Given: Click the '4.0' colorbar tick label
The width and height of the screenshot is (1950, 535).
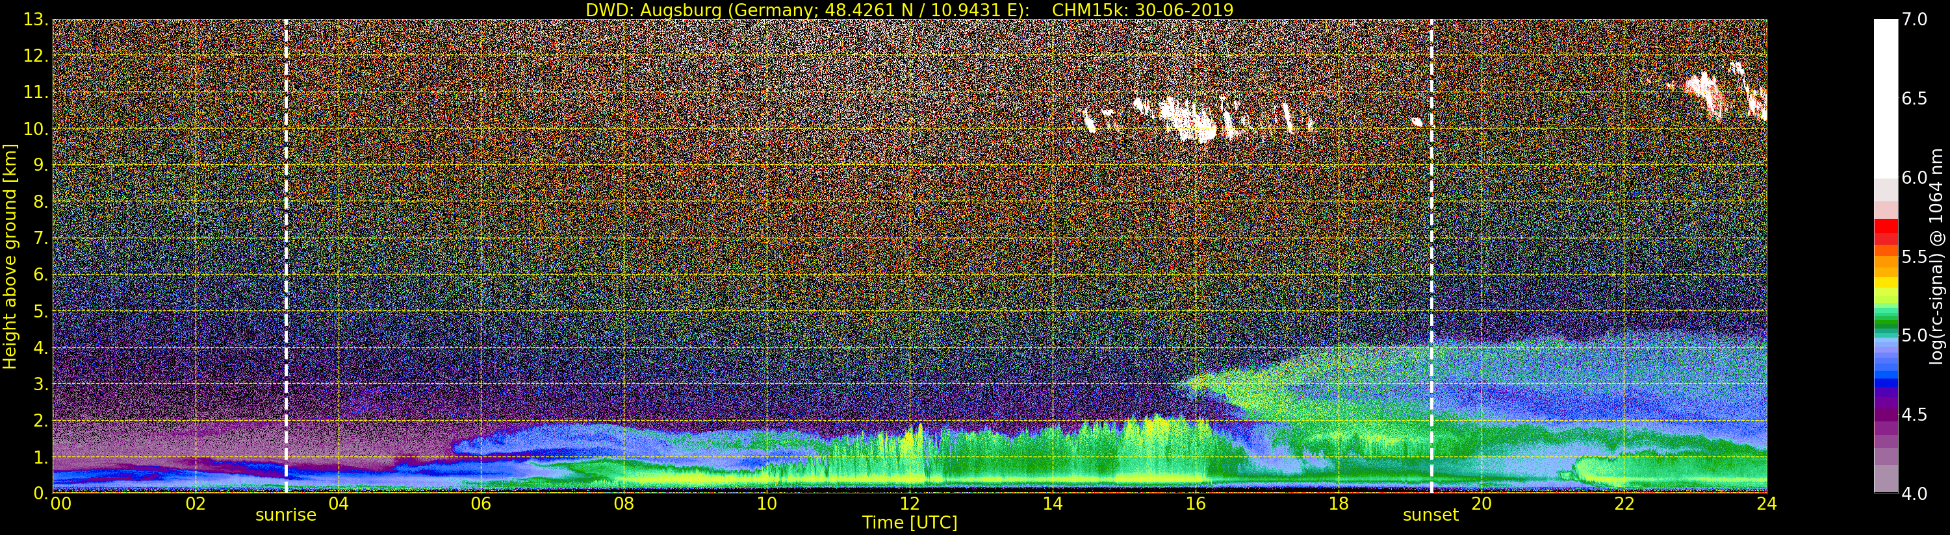Looking at the screenshot, I should pos(1914,494).
